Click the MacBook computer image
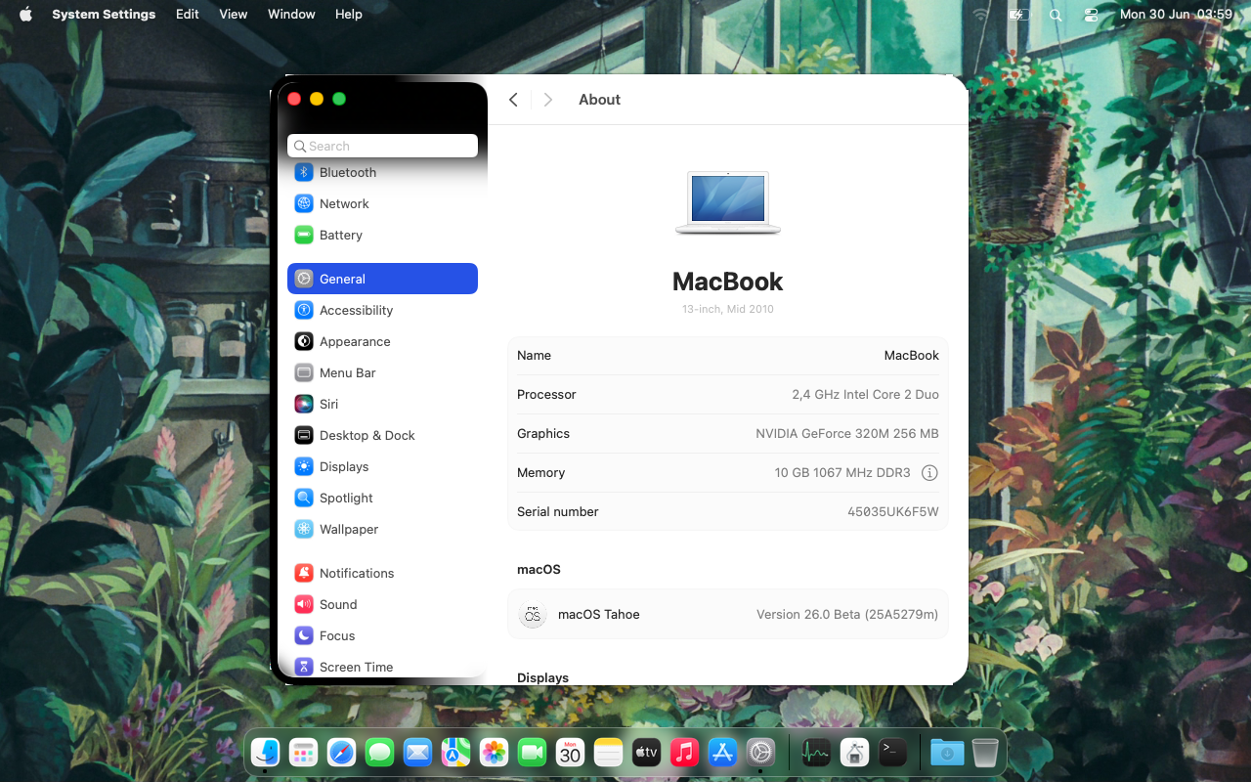 coord(728,203)
